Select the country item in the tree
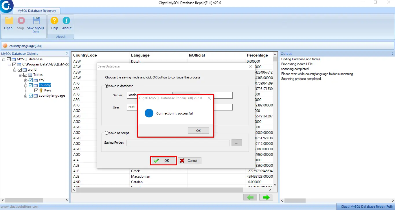This screenshot has height=210, width=395. pos(45,85)
